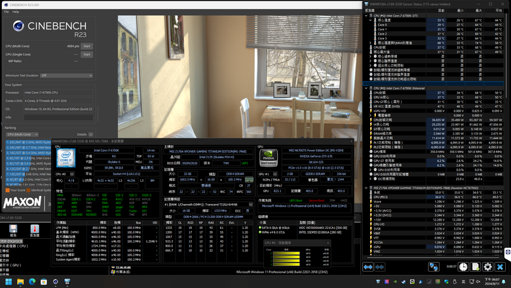Open the taskbar clock and date
This screenshot has height=288, width=511.
tap(492, 281)
